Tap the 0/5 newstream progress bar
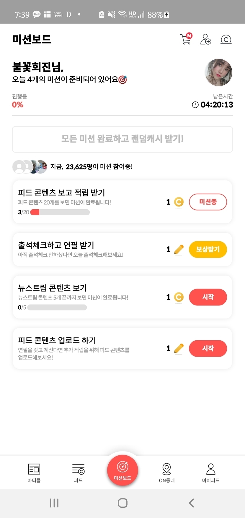Image resolution: width=245 pixels, height=518 pixels. [x=57, y=307]
